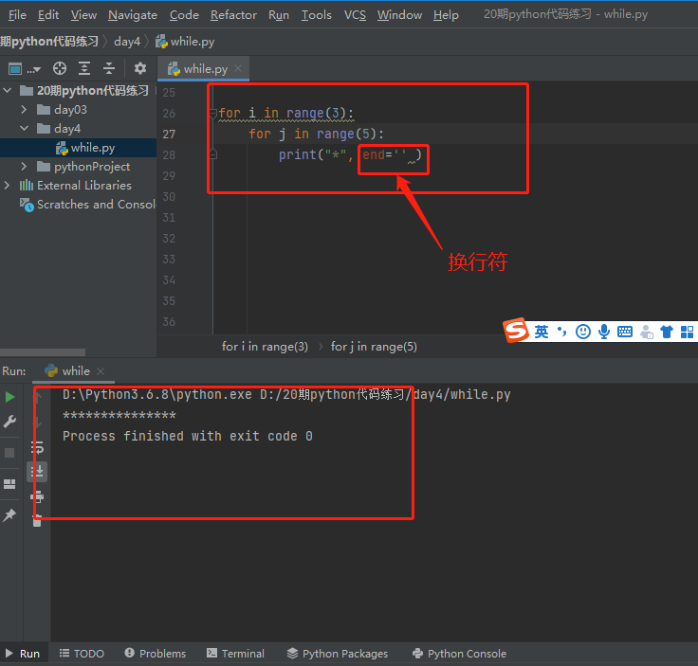698x666 pixels.
Task: Open the Terminal tool window
Action: click(234, 654)
